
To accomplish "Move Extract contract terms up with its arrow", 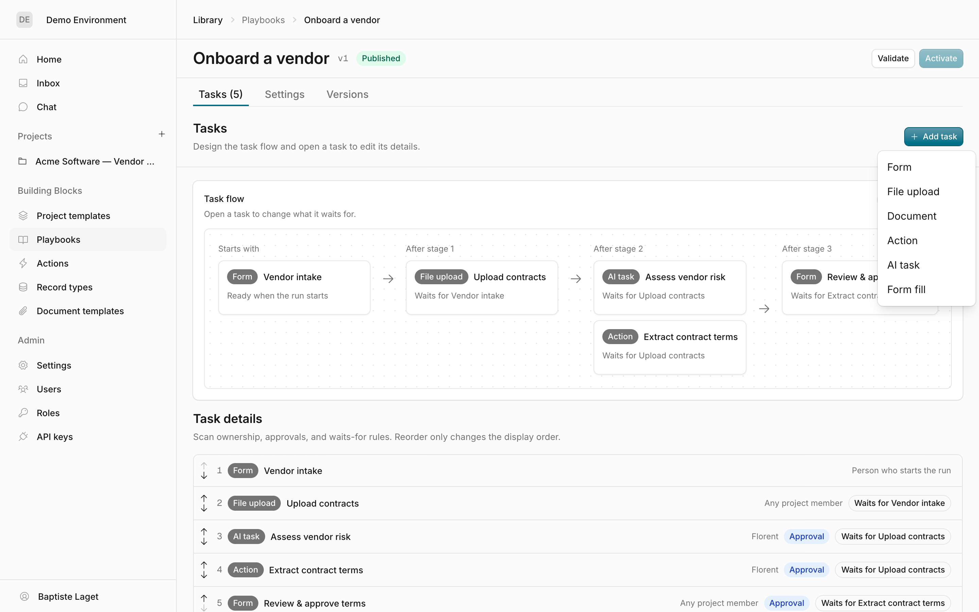I will pyautogui.click(x=204, y=565).
